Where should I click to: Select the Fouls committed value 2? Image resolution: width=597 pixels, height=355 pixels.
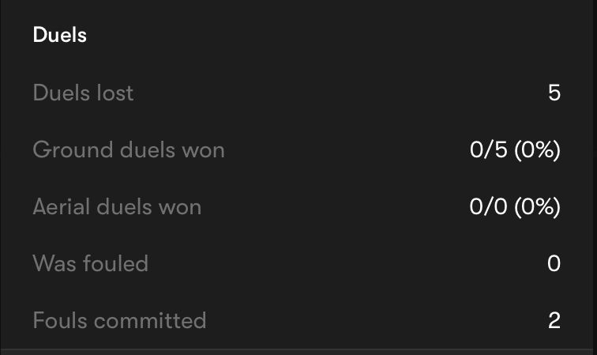554,320
